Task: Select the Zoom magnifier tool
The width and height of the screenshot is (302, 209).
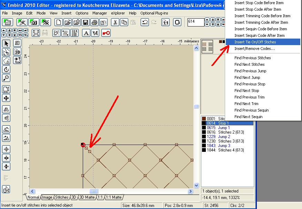Action: click(6, 77)
